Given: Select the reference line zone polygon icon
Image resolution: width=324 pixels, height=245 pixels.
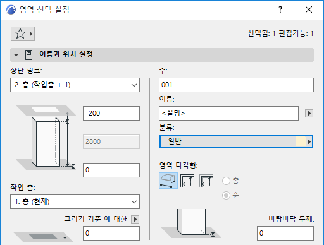Looking at the screenshot, I should tap(206, 181).
